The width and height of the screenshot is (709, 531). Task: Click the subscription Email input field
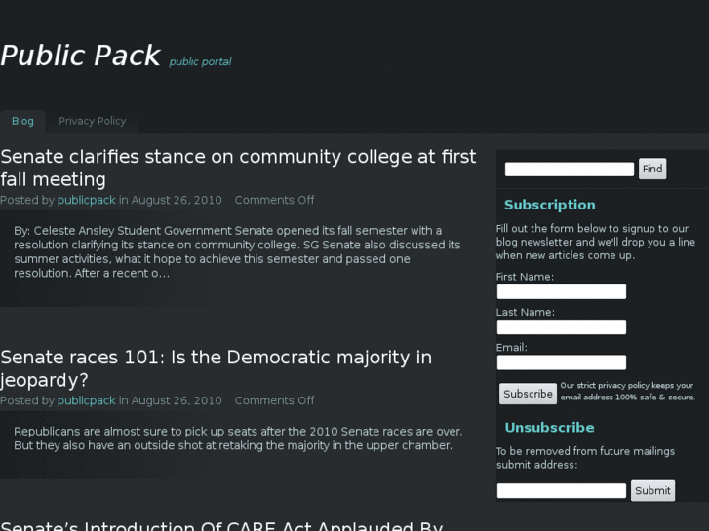[562, 362]
